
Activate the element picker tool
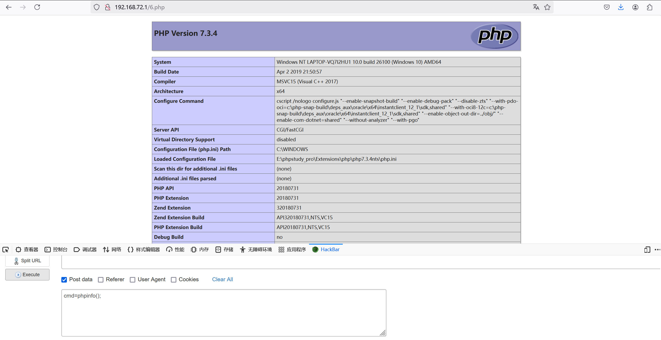tap(6, 249)
